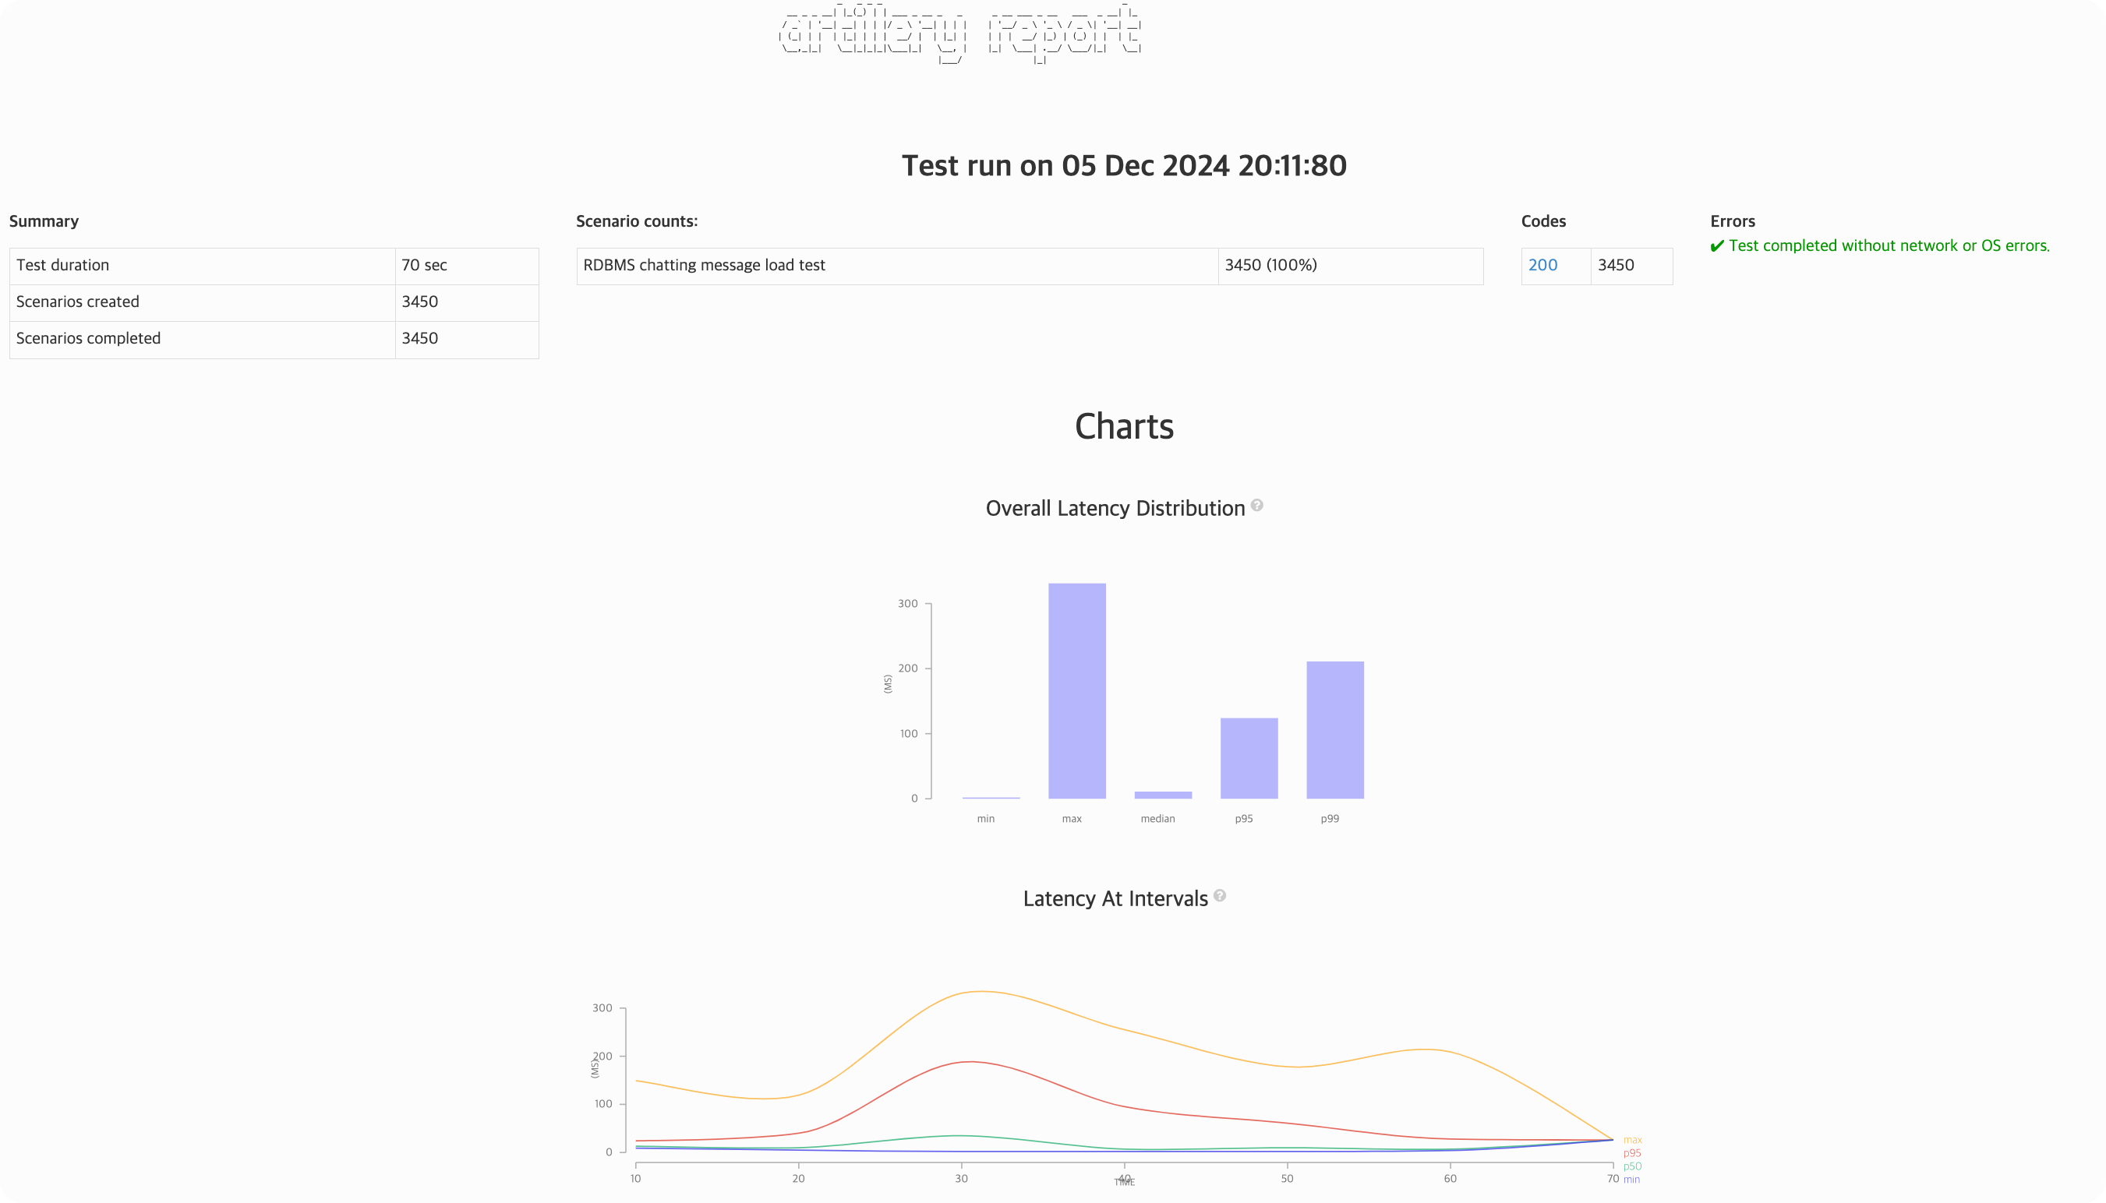The height and width of the screenshot is (1203, 2106).
Task: Click the artillery report ASCII logo
Action: (960, 33)
